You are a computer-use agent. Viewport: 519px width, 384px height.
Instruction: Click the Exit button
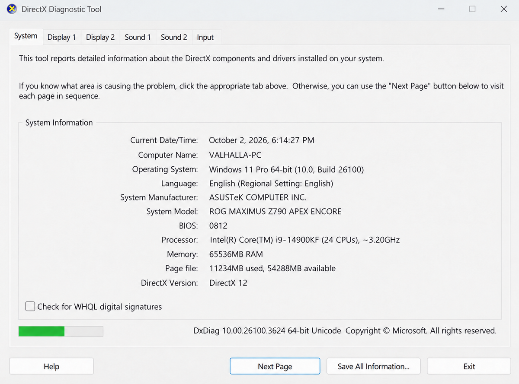pyautogui.click(x=469, y=366)
